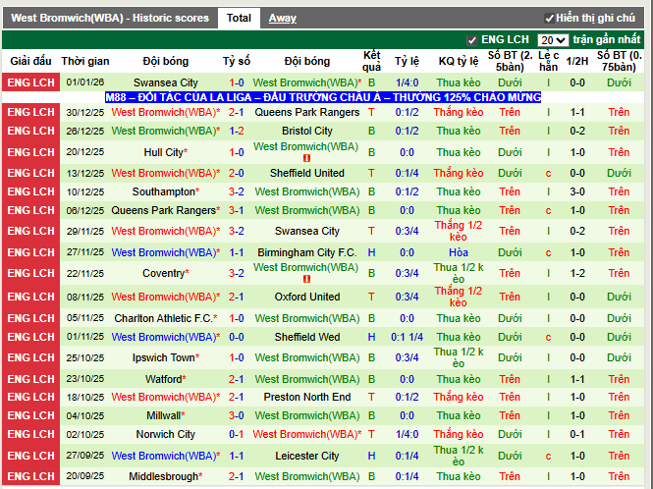The width and height of the screenshot is (653, 489).
Task: Click 3-0 half-time score in Southampton row
Action: (x=577, y=191)
